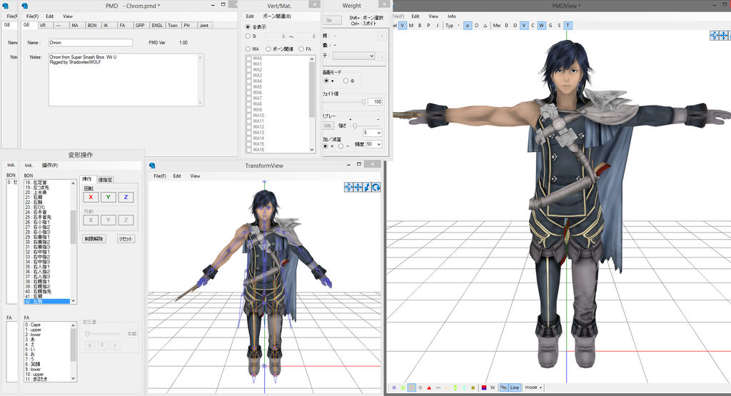Viewport: 731px width, 396px height.
Task: Click the リセット button
Action: click(x=126, y=239)
